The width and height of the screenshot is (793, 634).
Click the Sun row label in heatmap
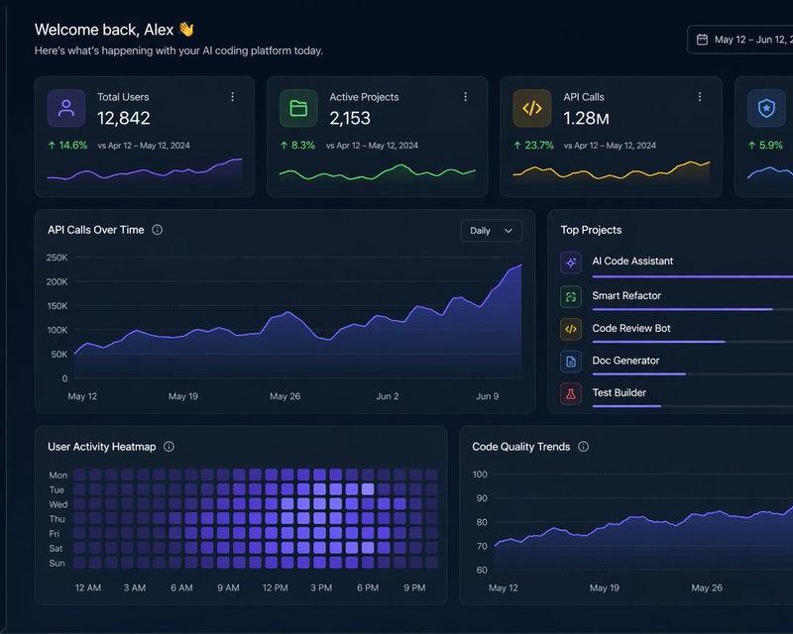[57, 564]
